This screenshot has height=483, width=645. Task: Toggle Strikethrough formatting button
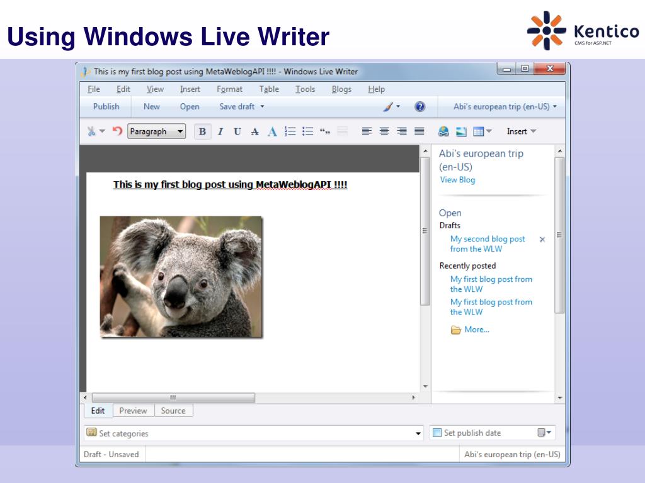coord(254,131)
